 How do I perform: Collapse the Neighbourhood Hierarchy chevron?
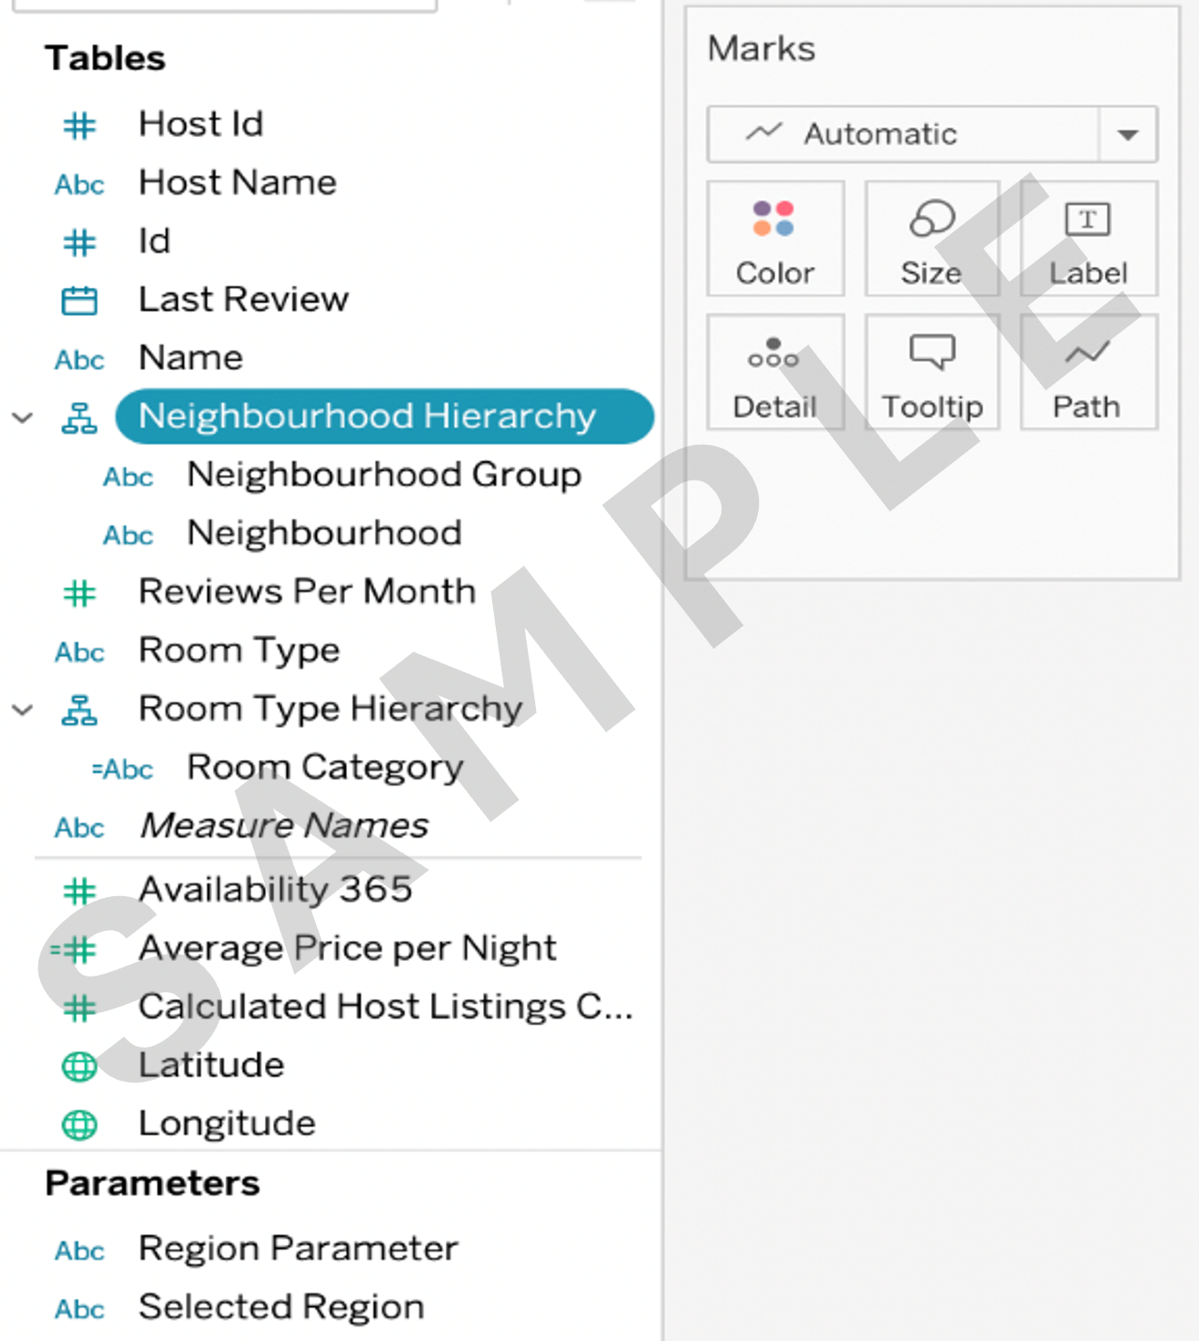click(23, 418)
